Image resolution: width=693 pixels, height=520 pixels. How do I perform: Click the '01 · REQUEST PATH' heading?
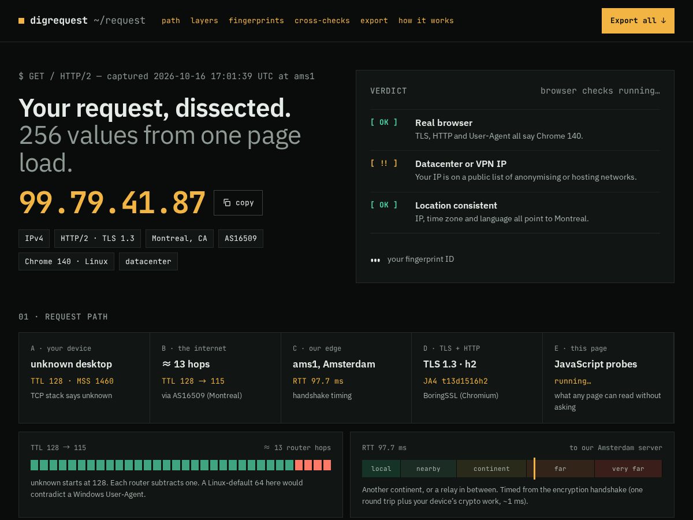63,317
